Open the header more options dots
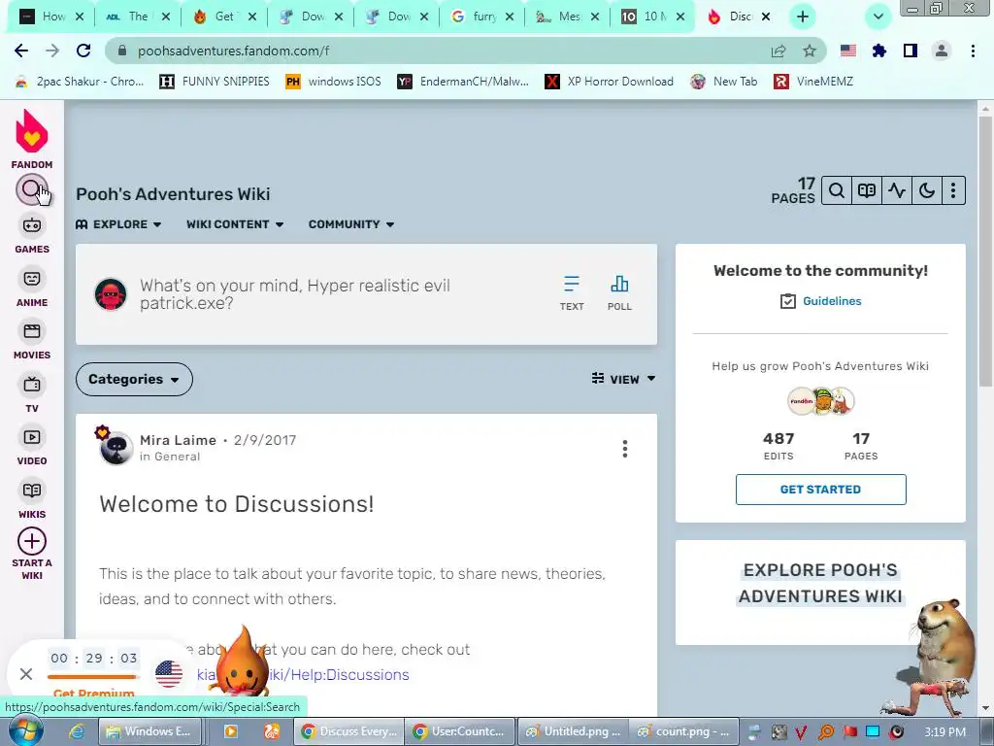994x746 pixels. click(953, 191)
